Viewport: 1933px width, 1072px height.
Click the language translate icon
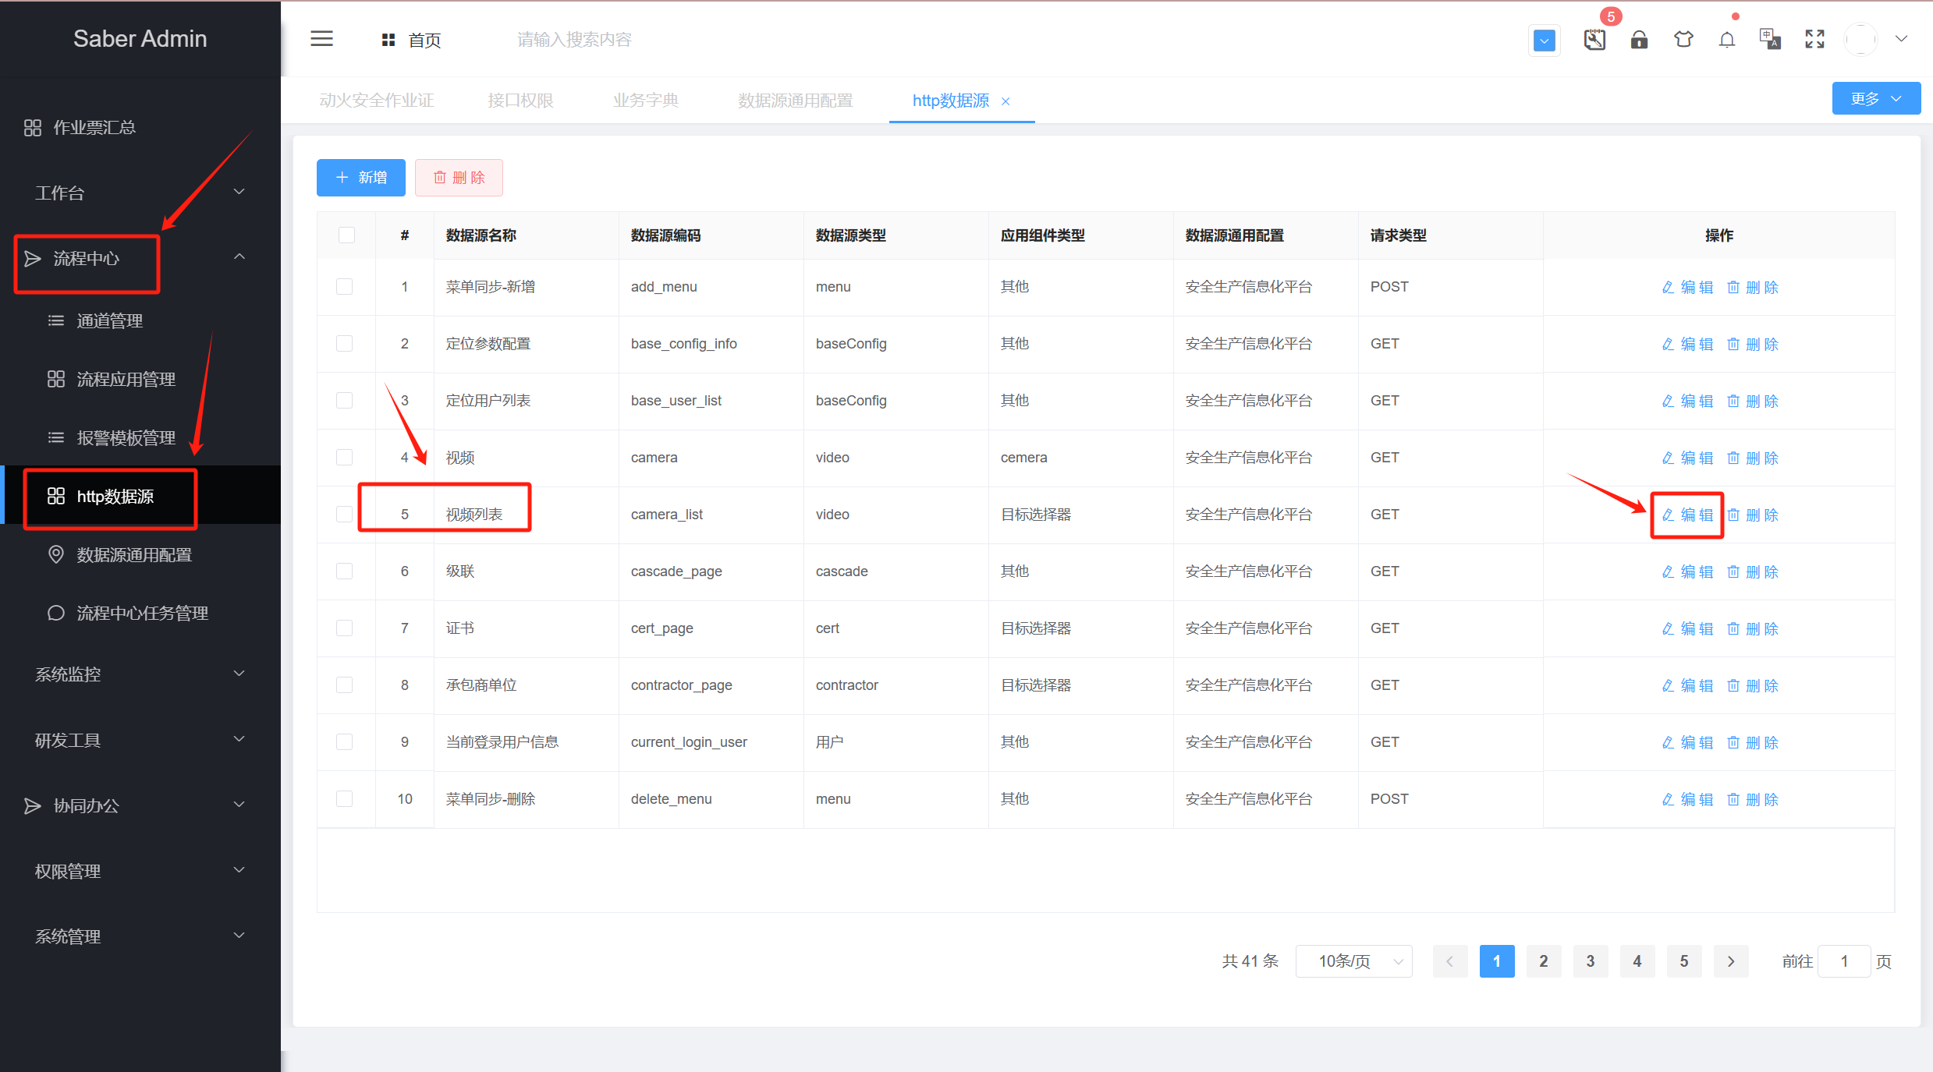point(1770,39)
